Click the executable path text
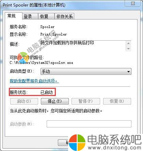 pos(41,63)
